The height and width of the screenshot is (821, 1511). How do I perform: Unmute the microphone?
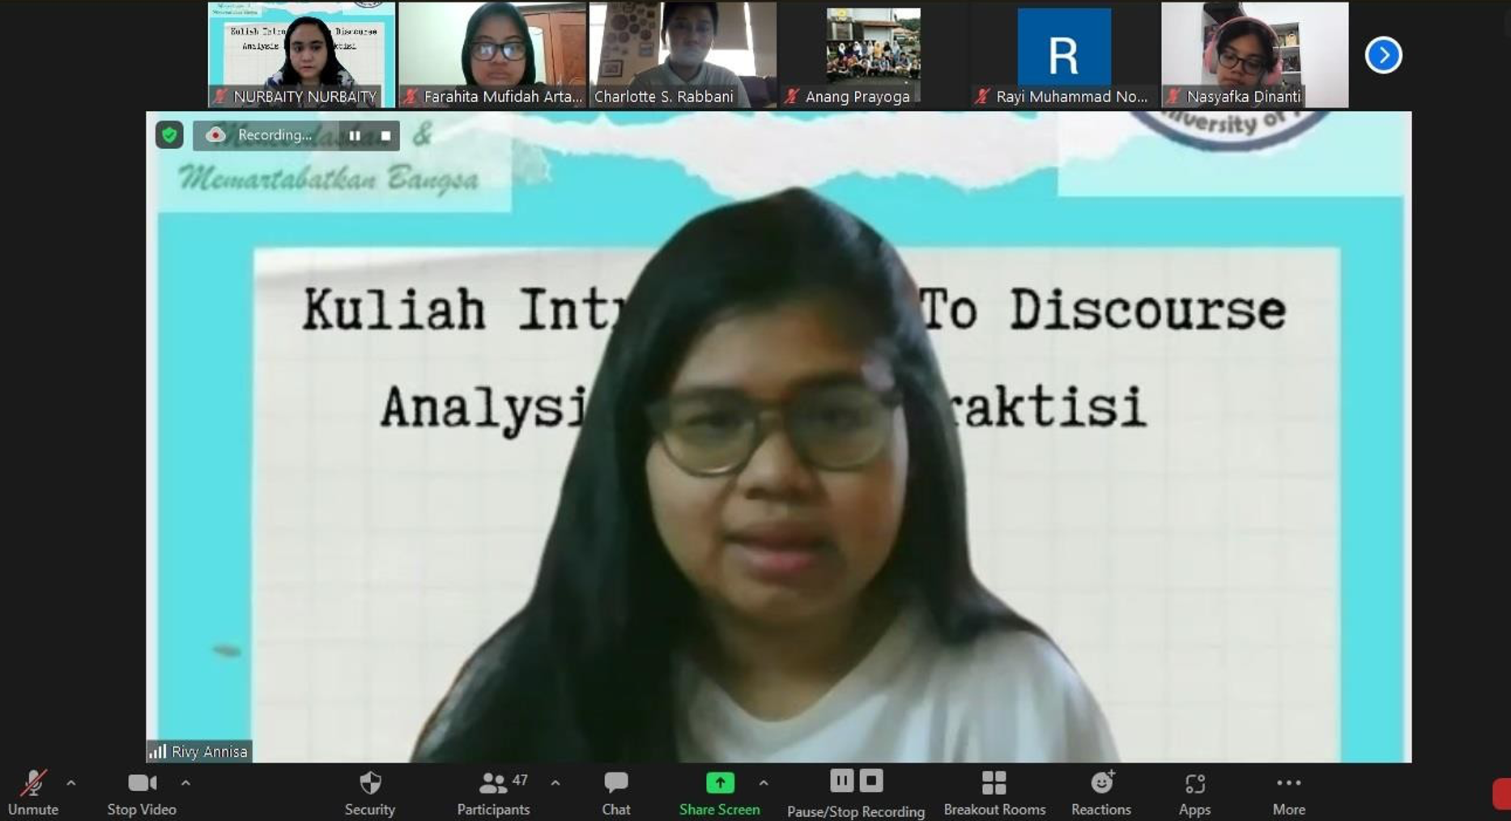point(33,793)
